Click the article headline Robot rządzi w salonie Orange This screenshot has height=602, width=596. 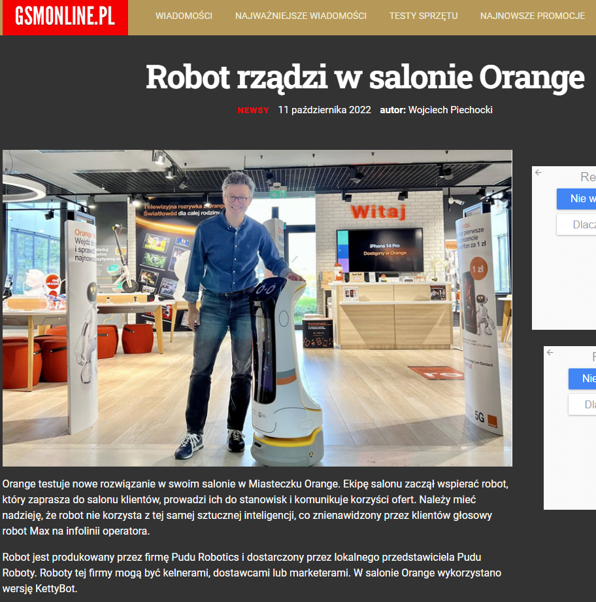coord(365,78)
